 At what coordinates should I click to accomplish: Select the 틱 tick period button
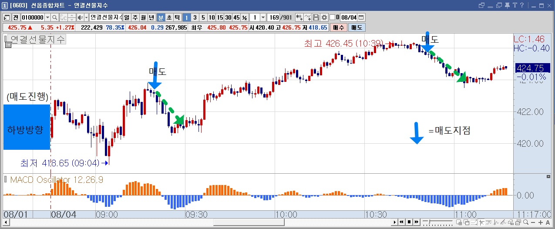click(177, 17)
